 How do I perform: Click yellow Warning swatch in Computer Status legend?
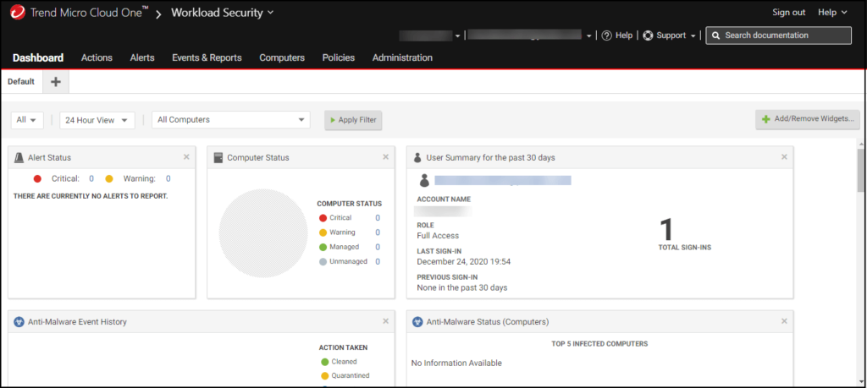click(x=323, y=232)
